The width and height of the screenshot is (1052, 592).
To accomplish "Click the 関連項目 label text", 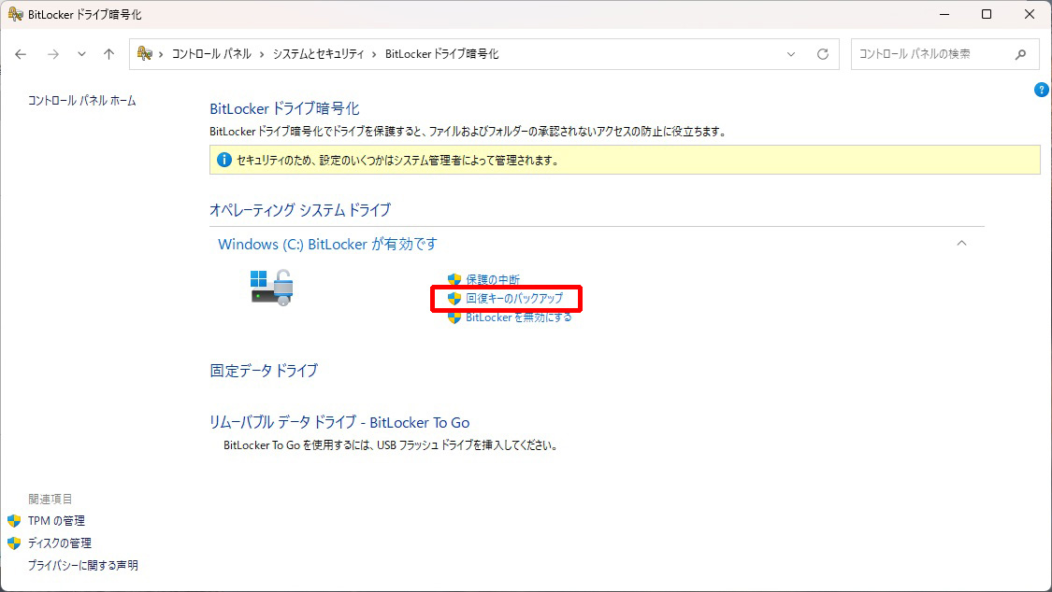I will pyautogui.click(x=50, y=499).
